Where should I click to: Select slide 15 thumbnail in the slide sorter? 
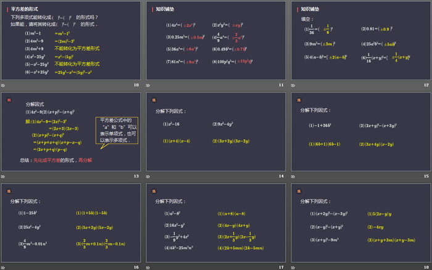pos(361,131)
